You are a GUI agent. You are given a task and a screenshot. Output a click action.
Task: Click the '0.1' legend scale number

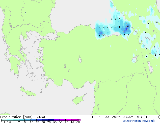click(3, 122)
